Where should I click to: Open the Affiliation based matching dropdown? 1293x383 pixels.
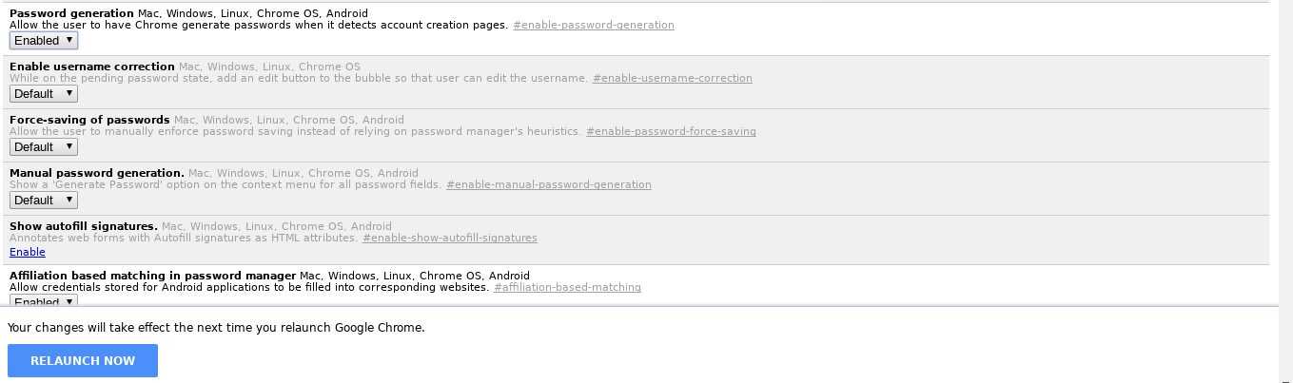[x=44, y=300]
